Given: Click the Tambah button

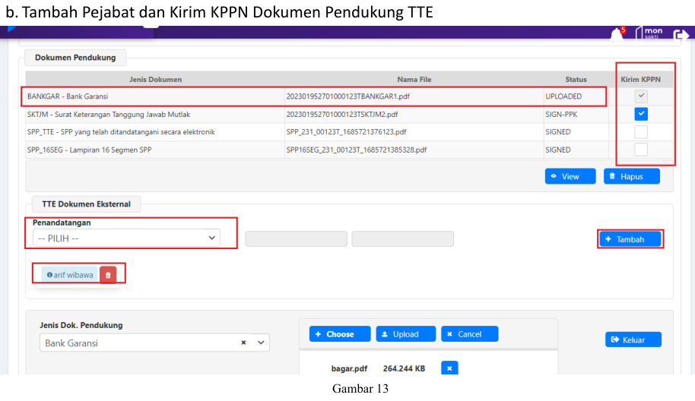Looking at the screenshot, I should [630, 239].
